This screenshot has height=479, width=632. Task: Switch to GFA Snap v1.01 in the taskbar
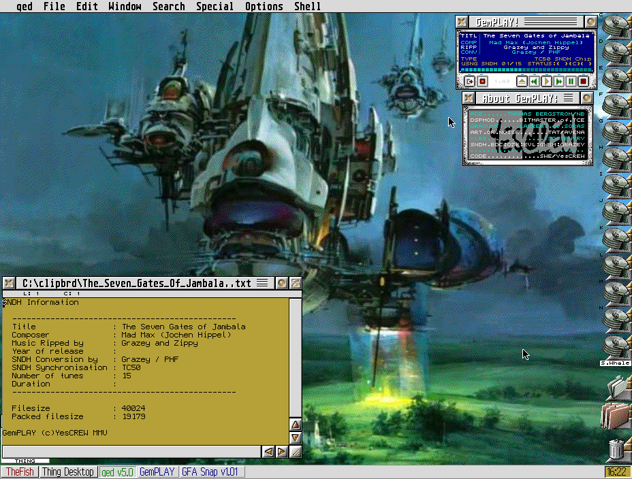[210, 472]
